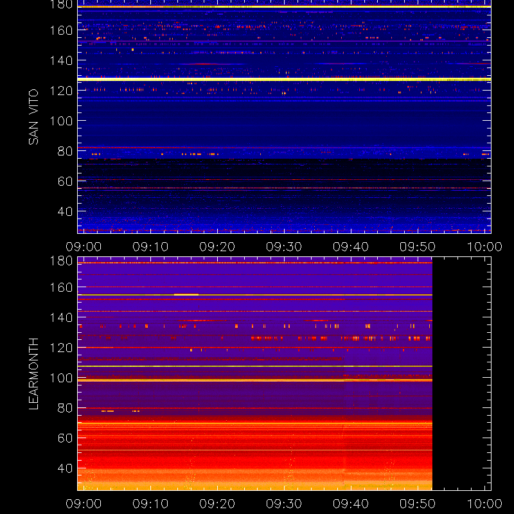Click the 09:00 time label under San Vito plot
Screen dimensions: 514x514
[84, 247]
